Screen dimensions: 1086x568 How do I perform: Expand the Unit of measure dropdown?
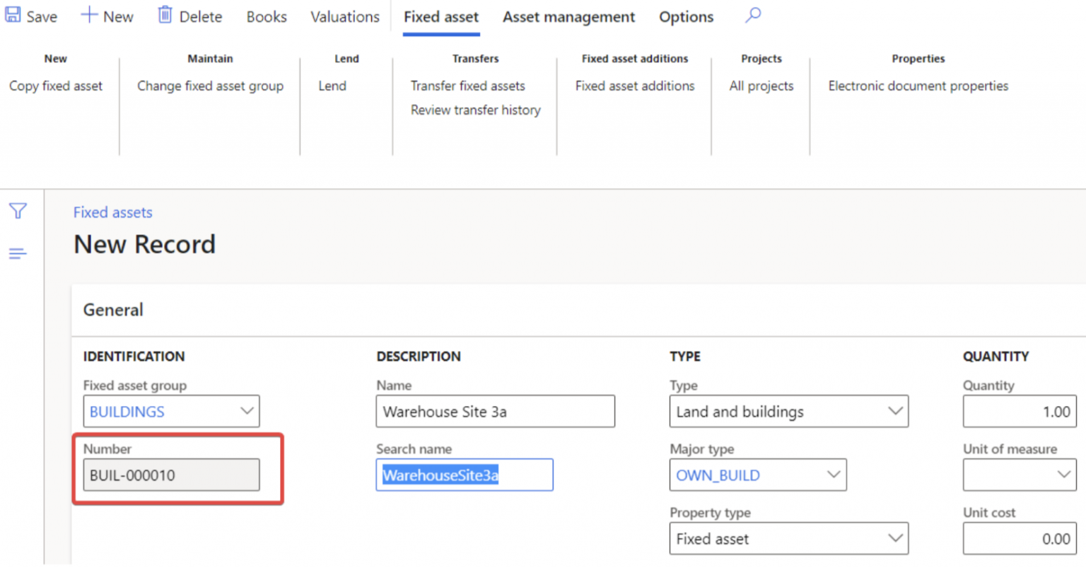tap(1064, 475)
